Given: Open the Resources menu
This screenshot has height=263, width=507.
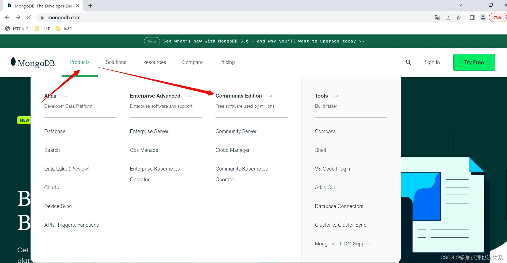Looking at the screenshot, I should (x=154, y=62).
